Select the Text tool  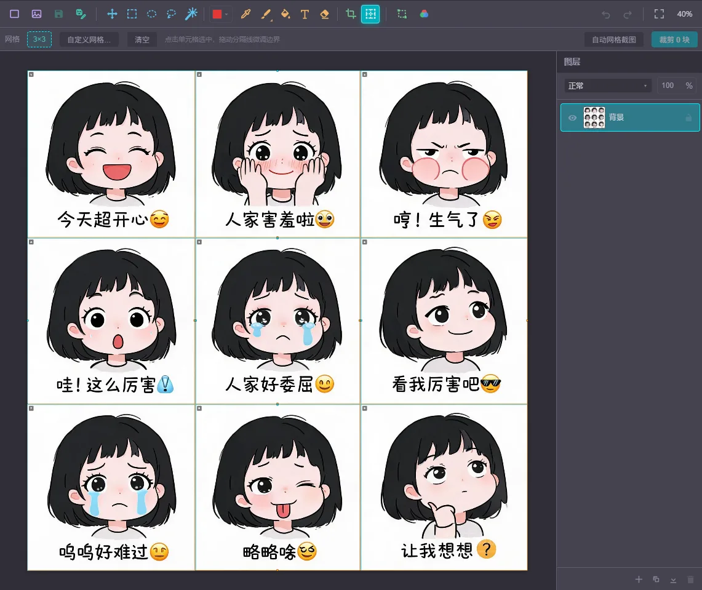pyautogui.click(x=305, y=14)
